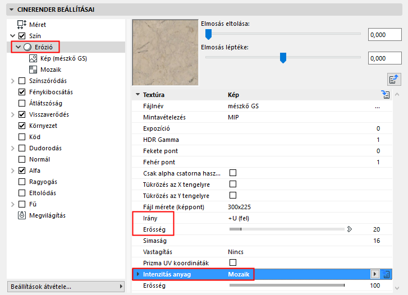This screenshot has height=295, width=408.
Task: Click the Erősség 100 slider bar
Action: pos(287,285)
